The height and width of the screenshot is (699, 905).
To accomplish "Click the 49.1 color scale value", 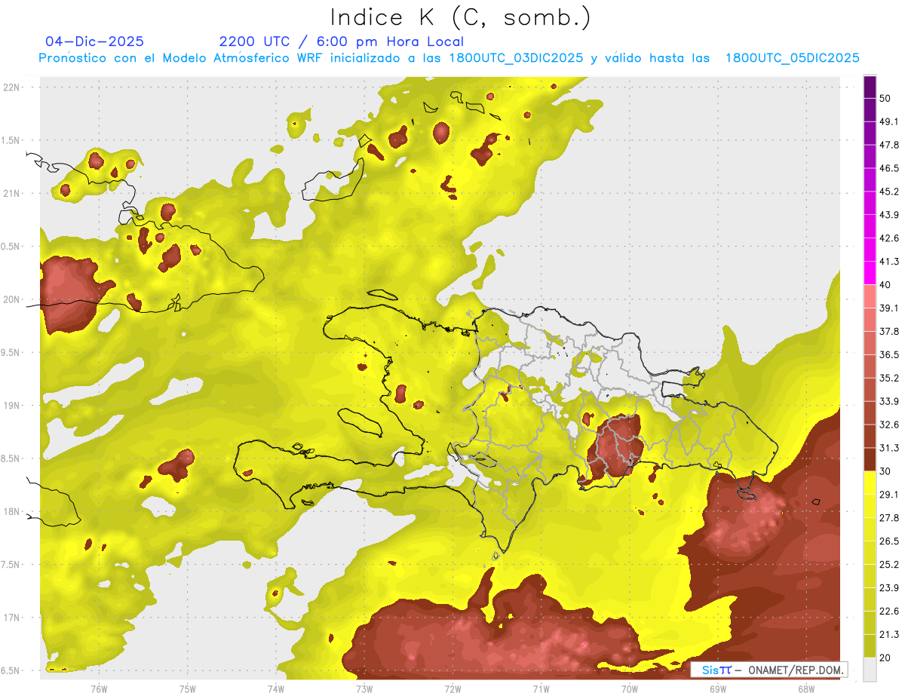I will point(889,121).
